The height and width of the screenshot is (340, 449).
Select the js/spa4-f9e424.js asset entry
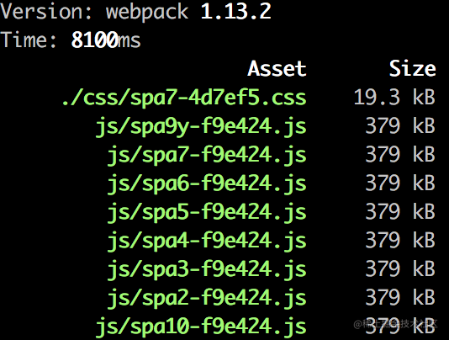[x=207, y=241]
